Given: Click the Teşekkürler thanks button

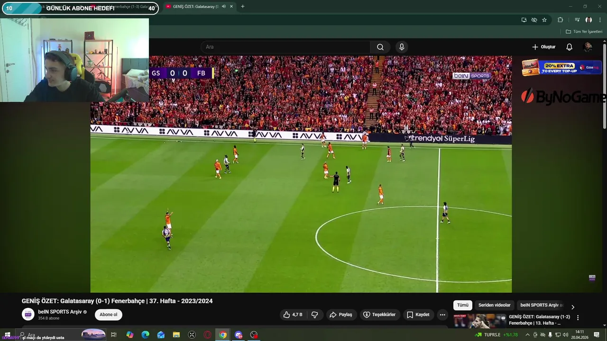Looking at the screenshot, I should [379, 314].
